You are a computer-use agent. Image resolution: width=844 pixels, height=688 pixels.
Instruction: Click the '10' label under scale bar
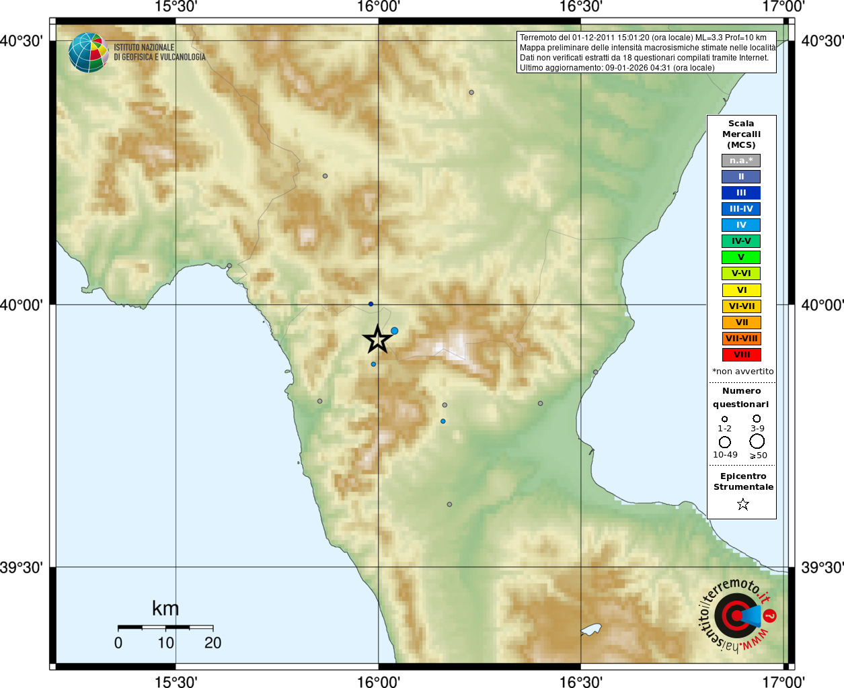coord(166,643)
